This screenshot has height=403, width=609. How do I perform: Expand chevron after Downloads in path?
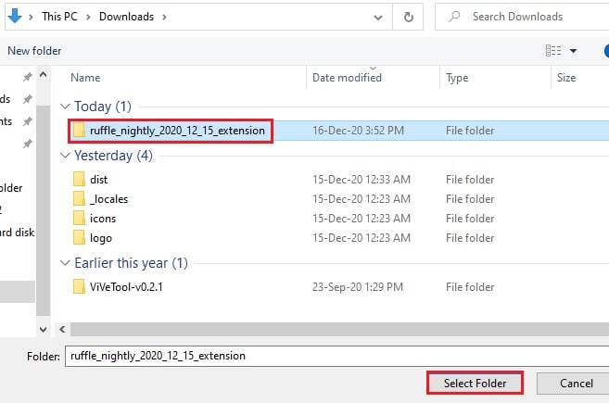tap(164, 17)
